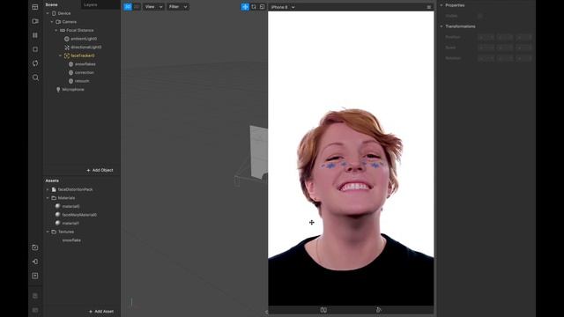564x317 pixels.
Task: Switch to the Layers tab
Action: [x=91, y=4]
